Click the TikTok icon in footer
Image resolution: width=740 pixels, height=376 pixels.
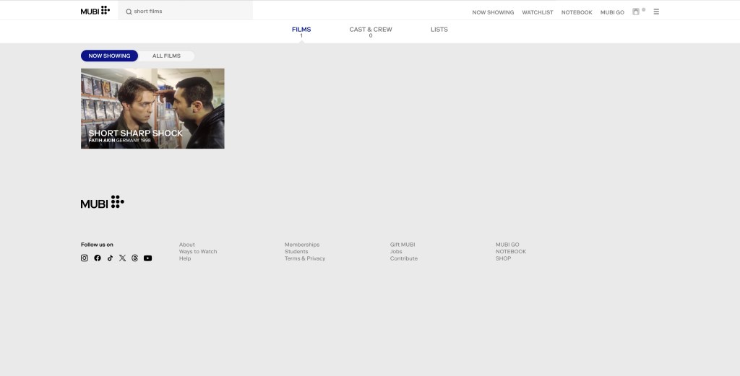(110, 258)
